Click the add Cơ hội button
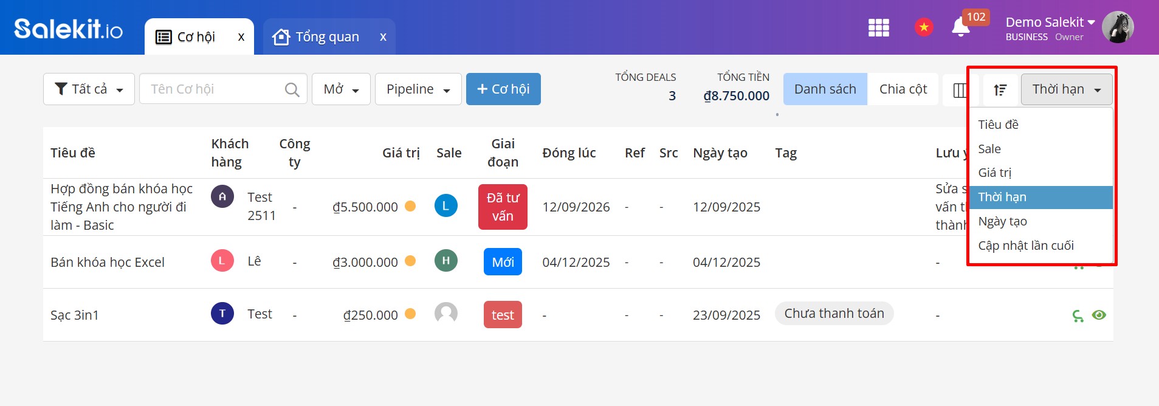Screen dimensions: 1159x406 point(503,89)
